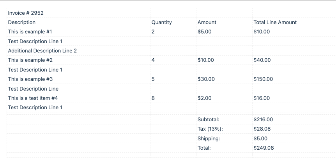This screenshot has height=159, width=336.
Task: Select the $216.00 subtotal value
Action: pos(294,120)
